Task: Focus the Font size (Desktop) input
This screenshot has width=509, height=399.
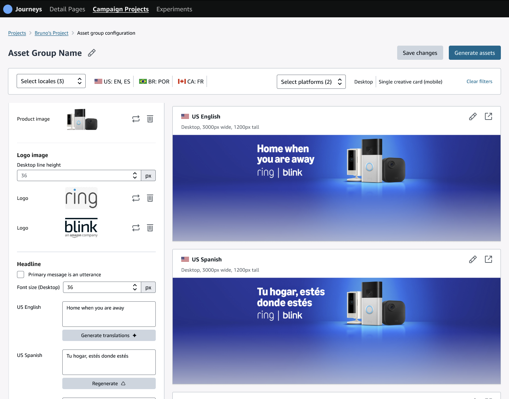Action: (102, 287)
